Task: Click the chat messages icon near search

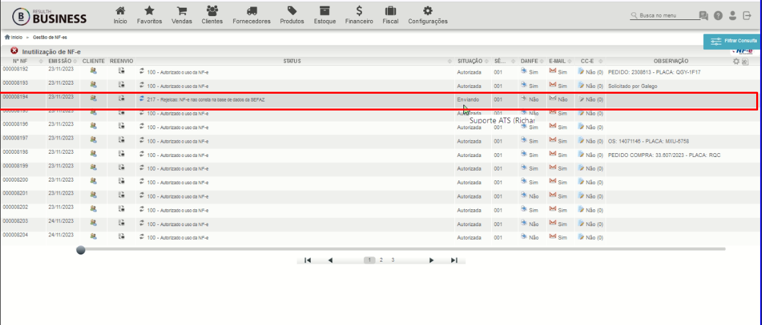Action: [x=703, y=16]
